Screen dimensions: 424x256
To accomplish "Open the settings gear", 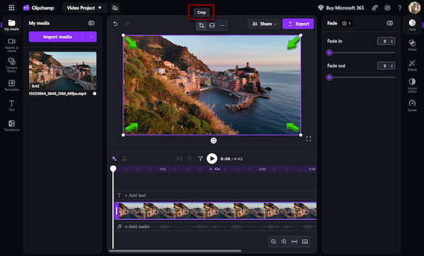I will click(387, 8).
